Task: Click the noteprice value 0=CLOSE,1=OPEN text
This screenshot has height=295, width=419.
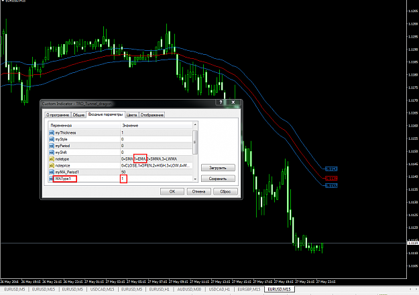Action: click(156, 166)
